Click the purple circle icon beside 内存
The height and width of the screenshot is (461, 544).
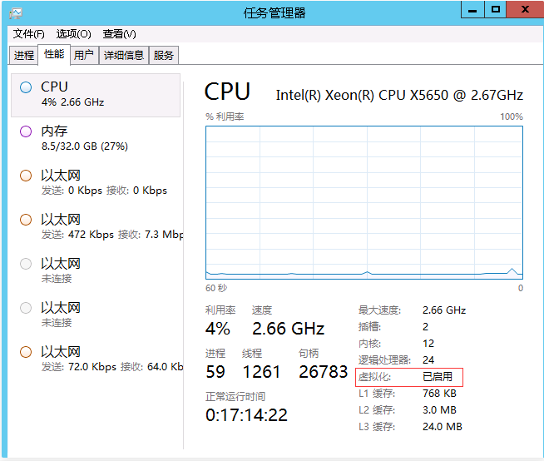click(x=26, y=131)
